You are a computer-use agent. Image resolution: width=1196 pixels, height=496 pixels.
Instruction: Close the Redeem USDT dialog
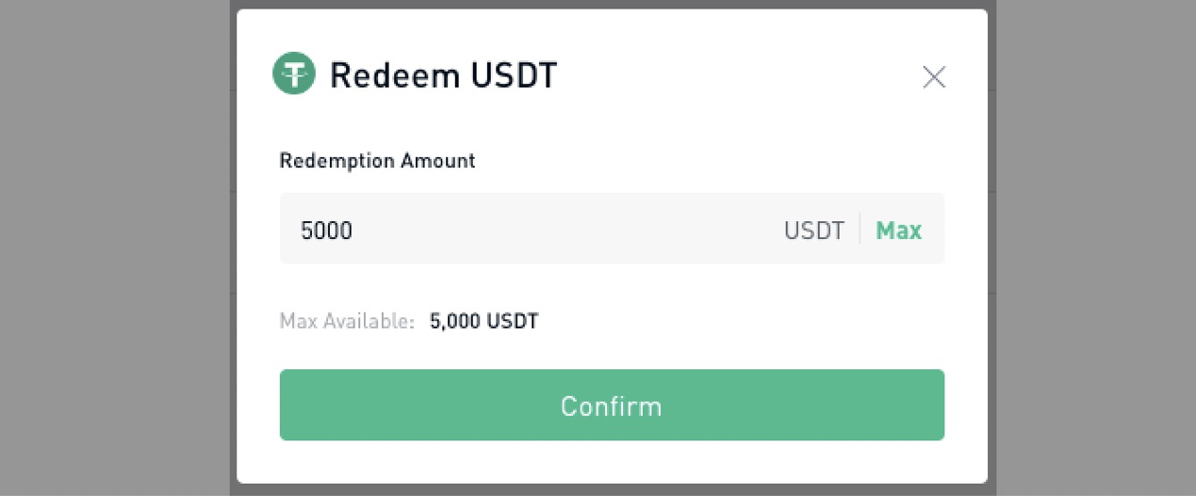tap(933, 77)
